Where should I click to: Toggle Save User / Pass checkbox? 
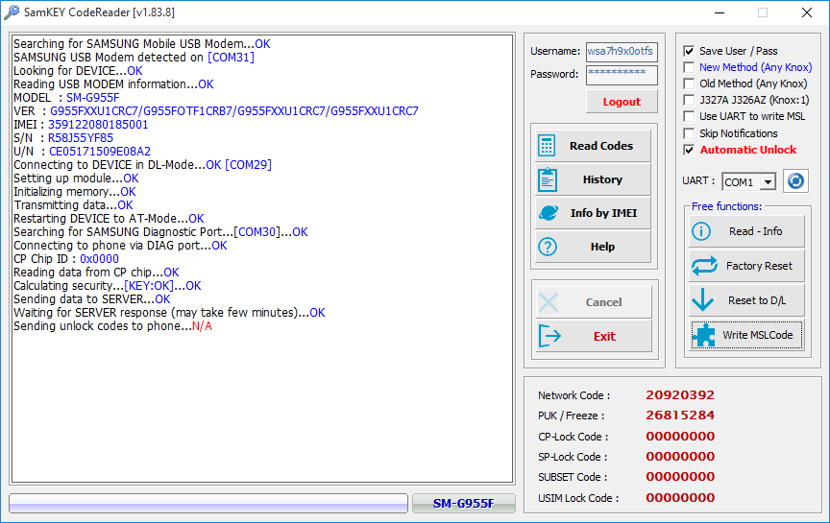(689, 51)
